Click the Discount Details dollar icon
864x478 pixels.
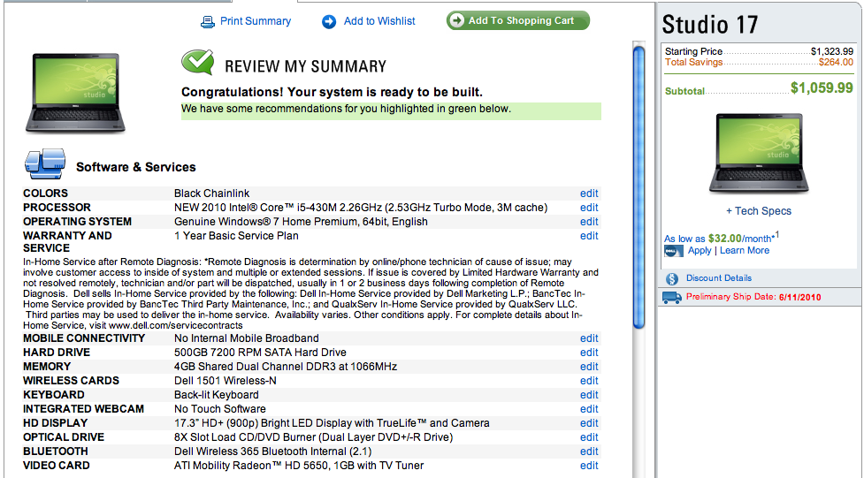click(x=672, y=278)
